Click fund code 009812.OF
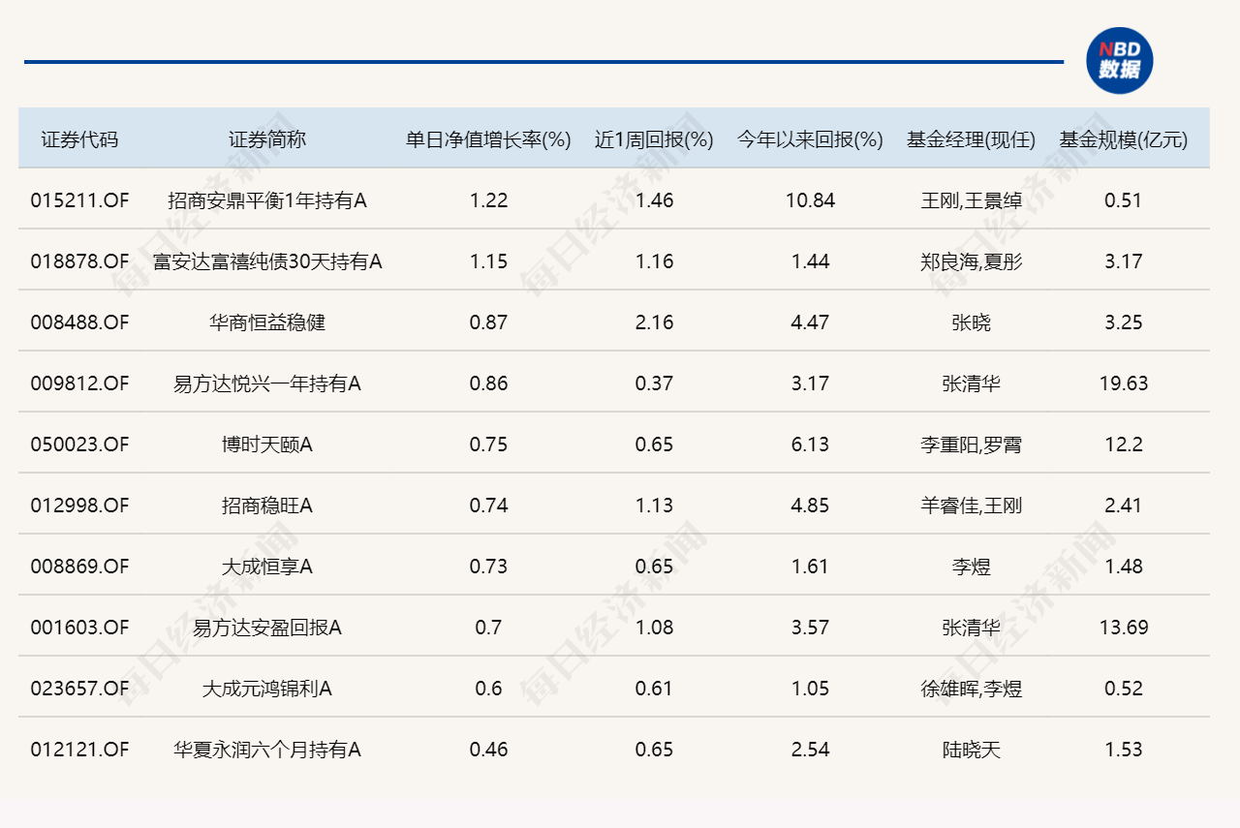The image size is (1240, 828). [x=79, y=383]
